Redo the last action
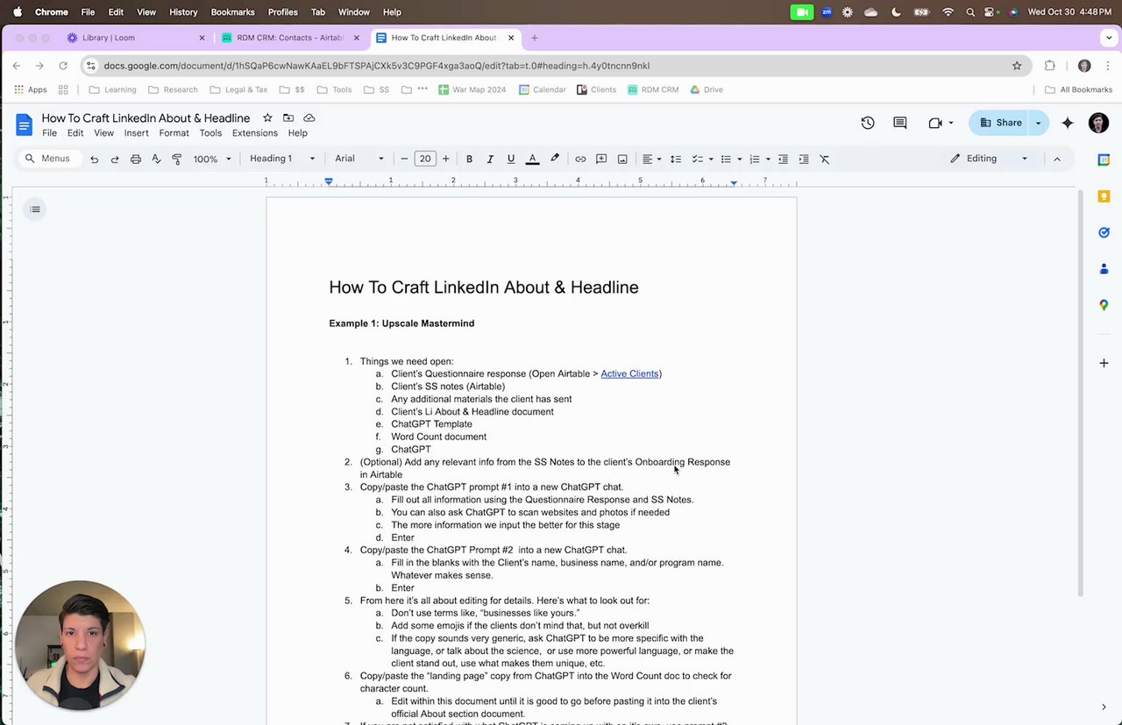 (115, 159)
